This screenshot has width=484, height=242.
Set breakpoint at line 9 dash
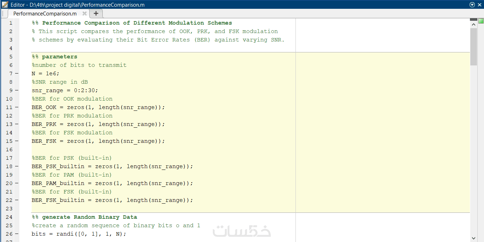pyautogui.click(x=17, y=90)
